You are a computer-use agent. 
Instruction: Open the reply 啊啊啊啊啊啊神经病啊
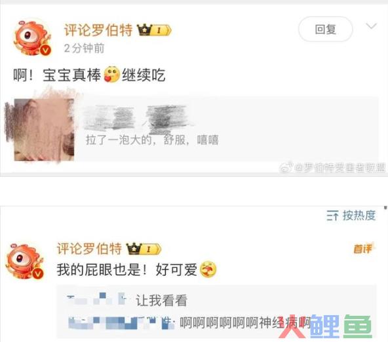click(245, 323)
